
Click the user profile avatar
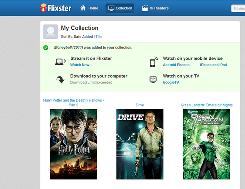[x=51, y=32]
